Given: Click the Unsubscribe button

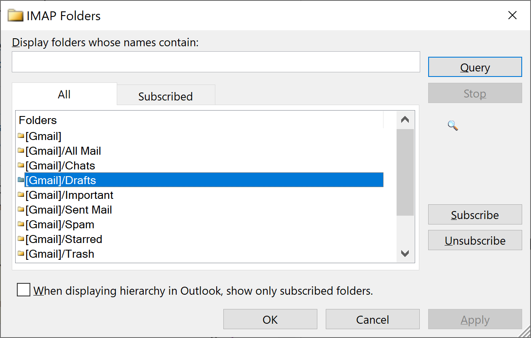Looking at the screenshot, I should (475, 241).
